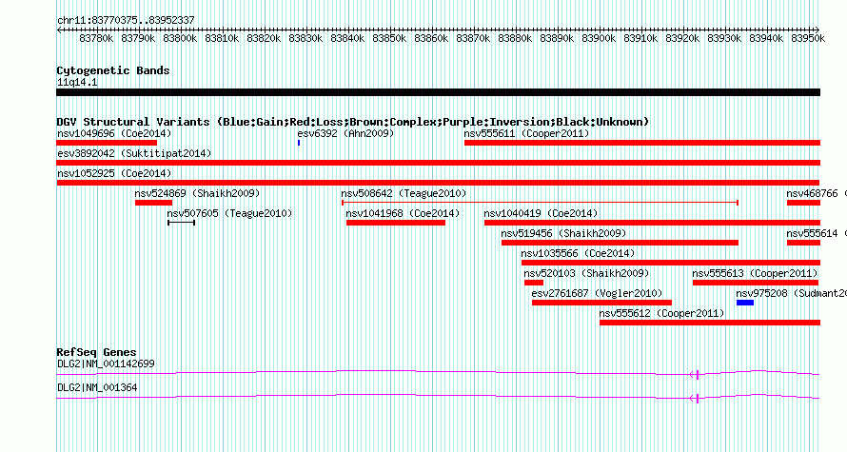This screenshot has height=452, width=847.
Task: Click the nsv1052925 (Coe2014) label
Action: click(114, 173)
